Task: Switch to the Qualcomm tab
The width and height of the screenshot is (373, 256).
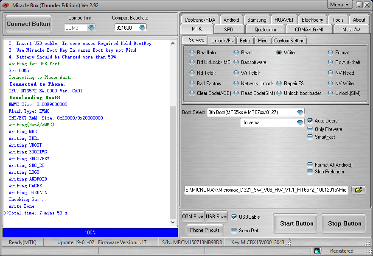Action: (x=265, y=30)
